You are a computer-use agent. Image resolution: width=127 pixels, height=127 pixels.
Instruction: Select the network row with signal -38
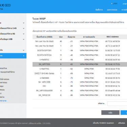pyautogui.click(x=80, y=50)
